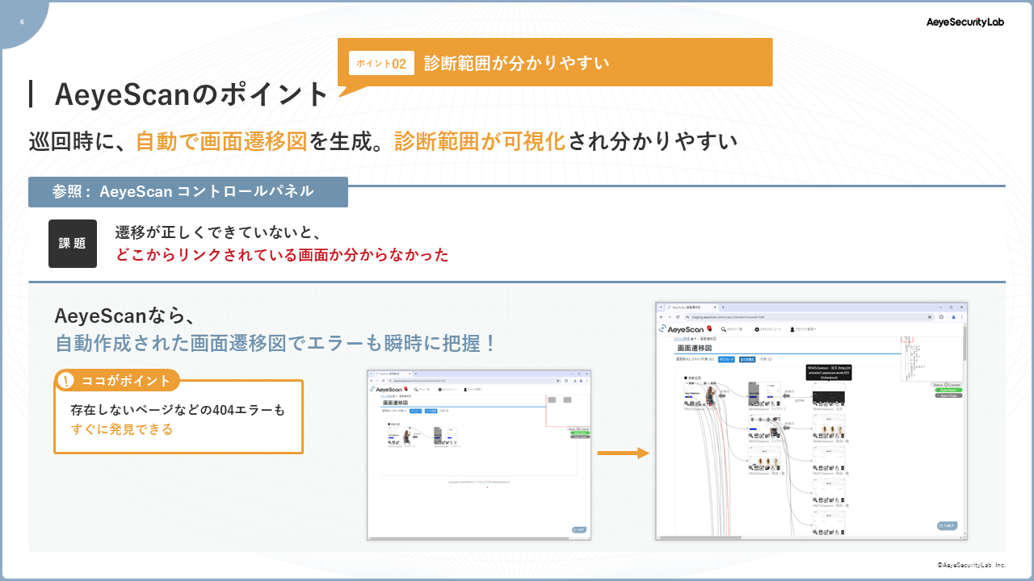Click blue ダウンロード button in small screenshot

pos(416,411)
